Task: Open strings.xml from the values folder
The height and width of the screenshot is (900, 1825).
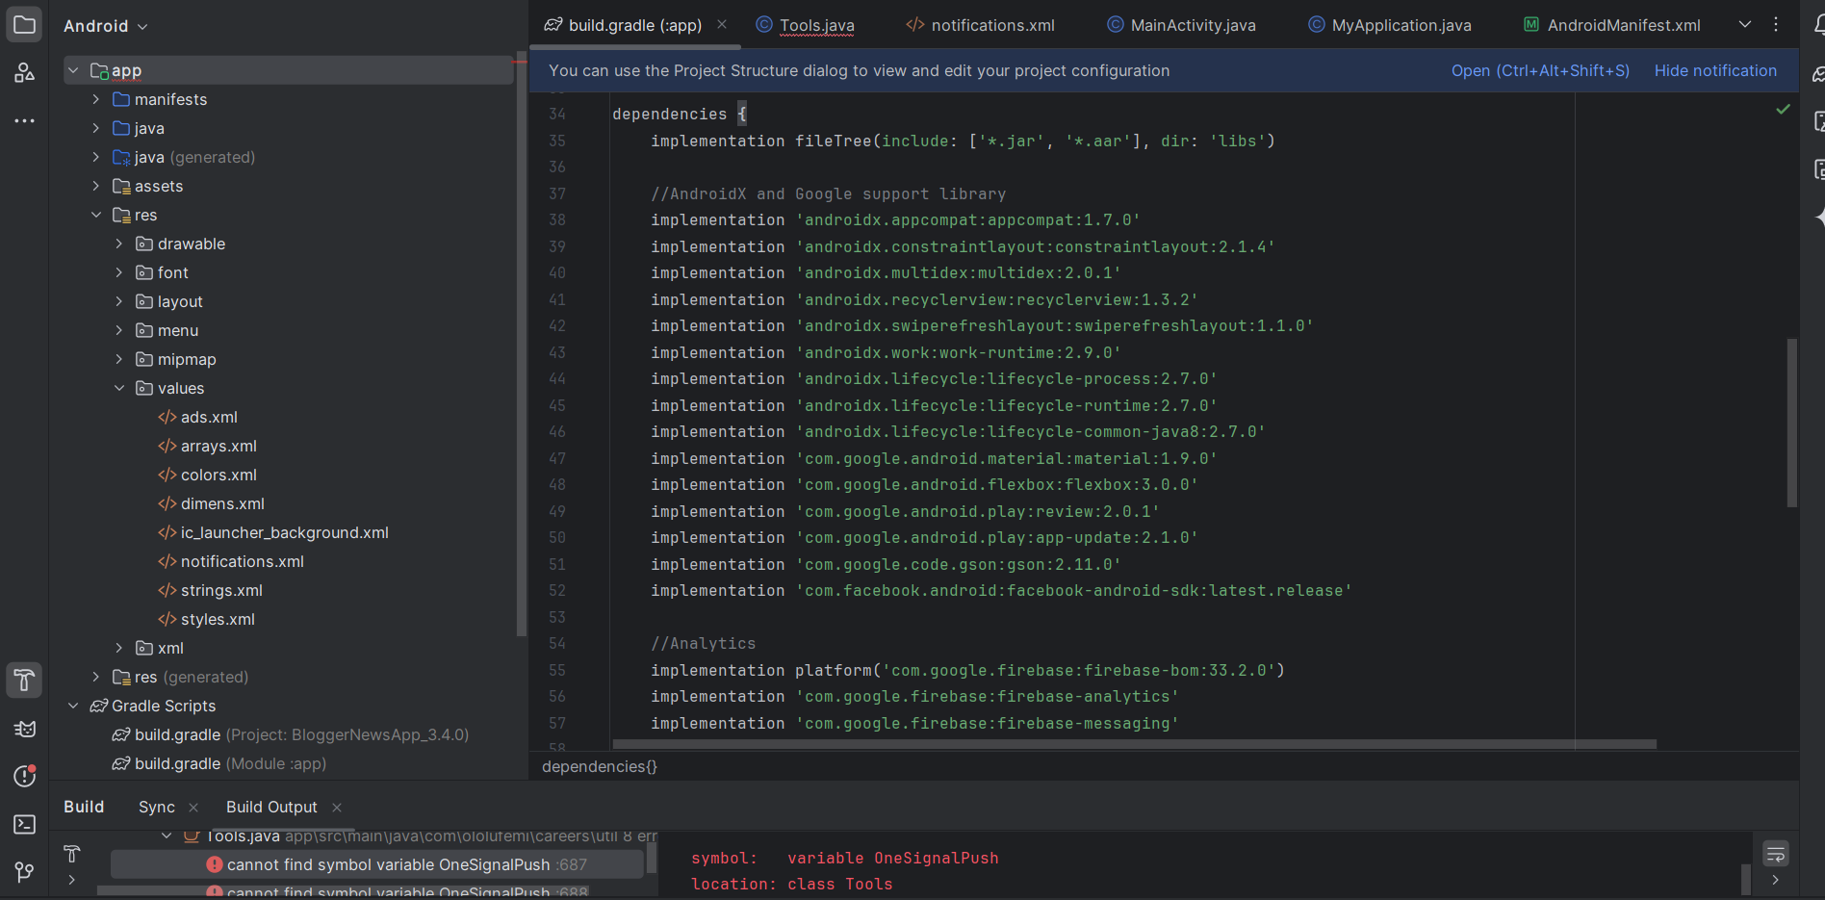Action: (x=210, y=590)
